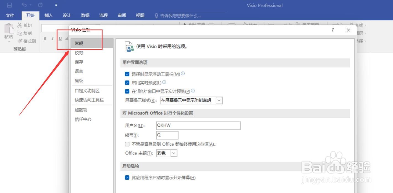Open the 快速访问工具栏 options category
The width and height of the screenshot is (393, 193).
(92, 100)
